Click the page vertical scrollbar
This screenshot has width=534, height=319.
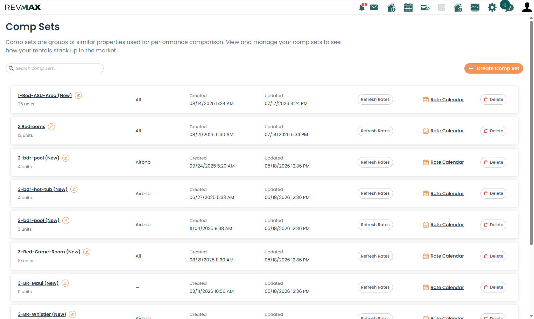tap(531, 133)
